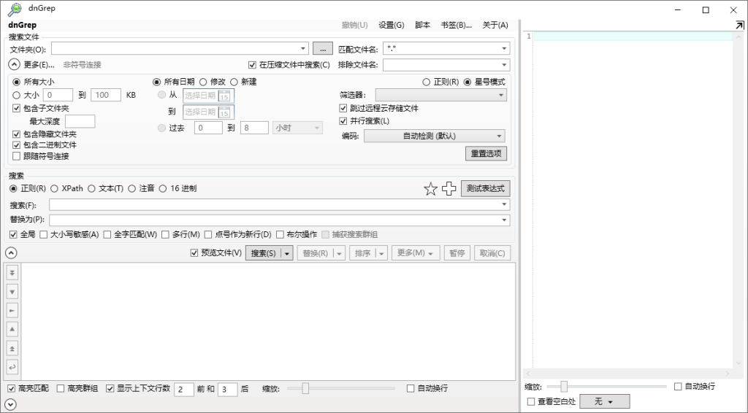Open the whitespace 无 dropdown
Screen dimensions: 748x413
(604, 401)
